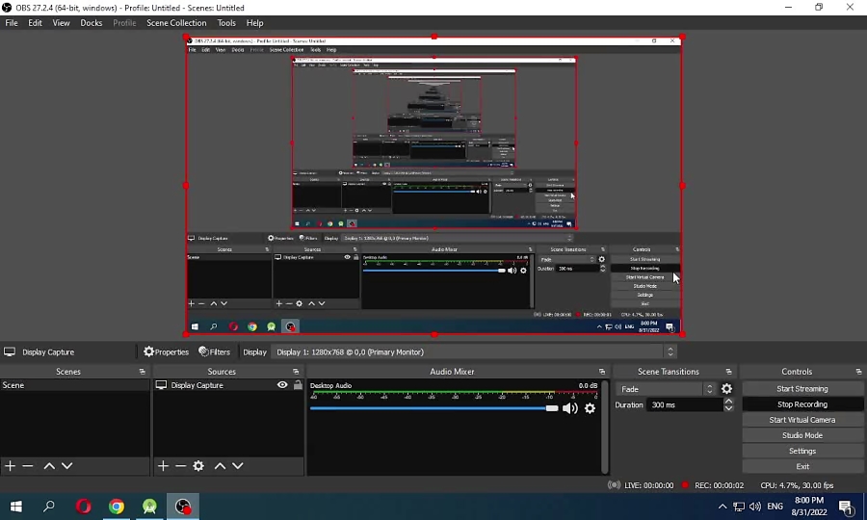Click the transition Duration input field
This screenshot has width=867, height=520.
tap(684, 405)
